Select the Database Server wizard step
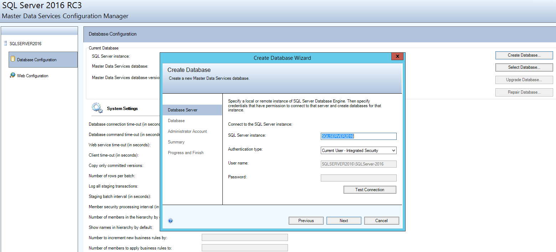 pyautogui.click(x=192, y=110)
